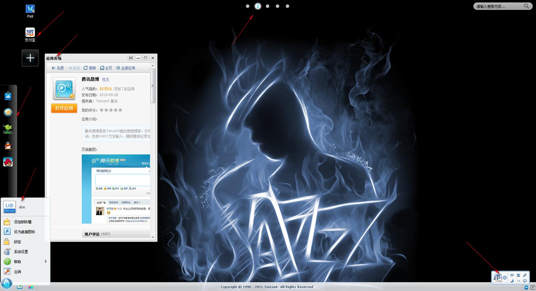Click the QQ start orb button
The image size is (536, 291).
[6, 284]
